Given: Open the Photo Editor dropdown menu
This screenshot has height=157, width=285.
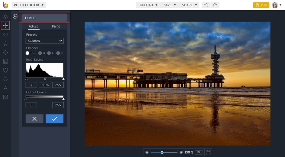Looking at the screenshot, I should coord(29,5).
